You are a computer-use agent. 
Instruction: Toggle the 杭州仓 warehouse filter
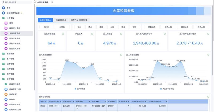pyautogui.click(x=47, y=27)
